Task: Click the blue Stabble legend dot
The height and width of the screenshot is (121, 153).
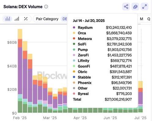Action: point(74,77)
